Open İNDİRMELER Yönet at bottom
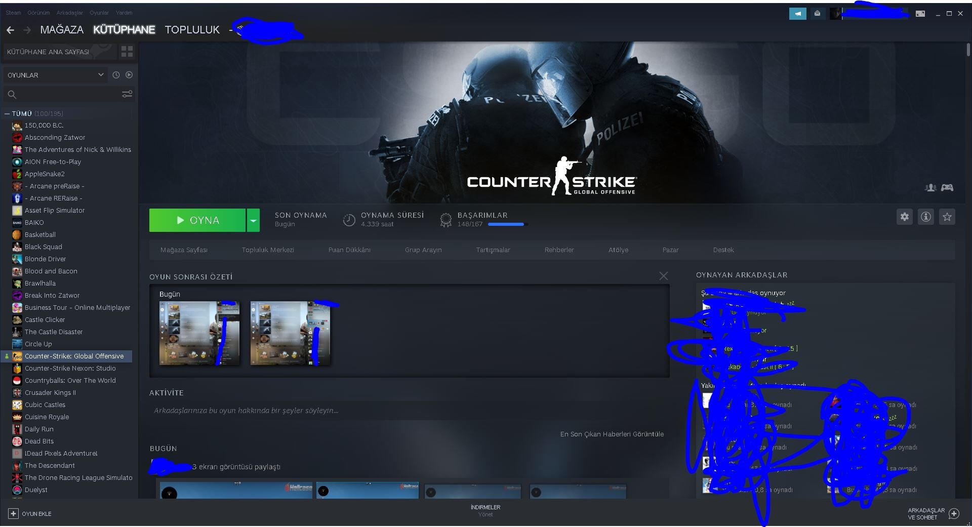Screen dimensions: 972x527 (x=485, y=510)
